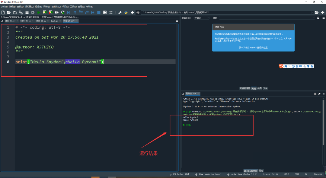
Task: Switch to 文件 files pane tab
Action: (265, 88)
